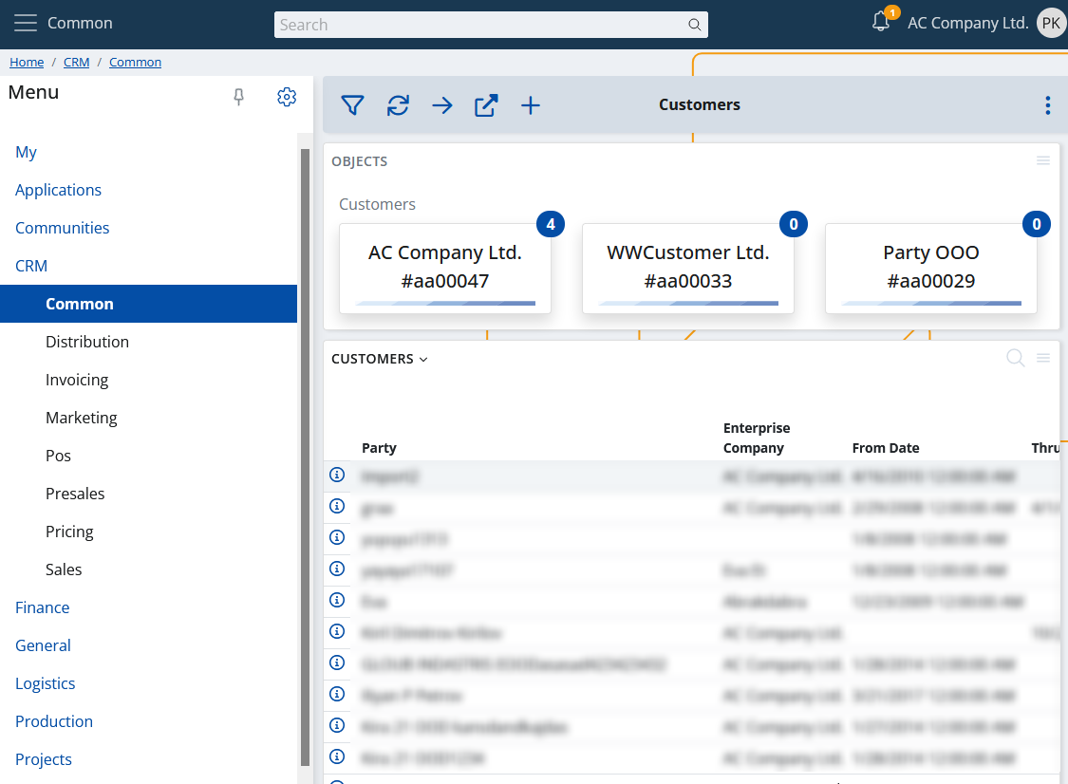The width and height of the screenshot is (1068, 784).
Task: Open info for first table row
Action: 337,475
